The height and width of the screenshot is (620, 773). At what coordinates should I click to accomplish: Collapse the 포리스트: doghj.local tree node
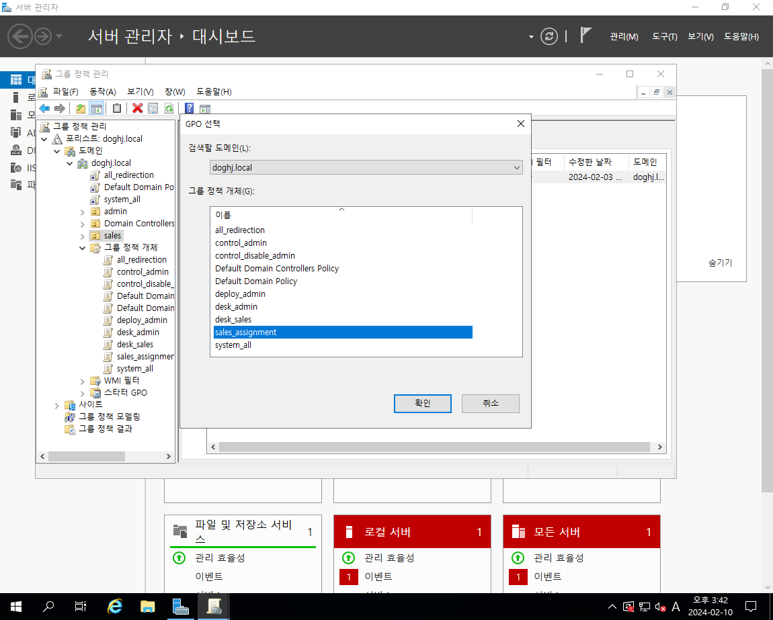44,139
